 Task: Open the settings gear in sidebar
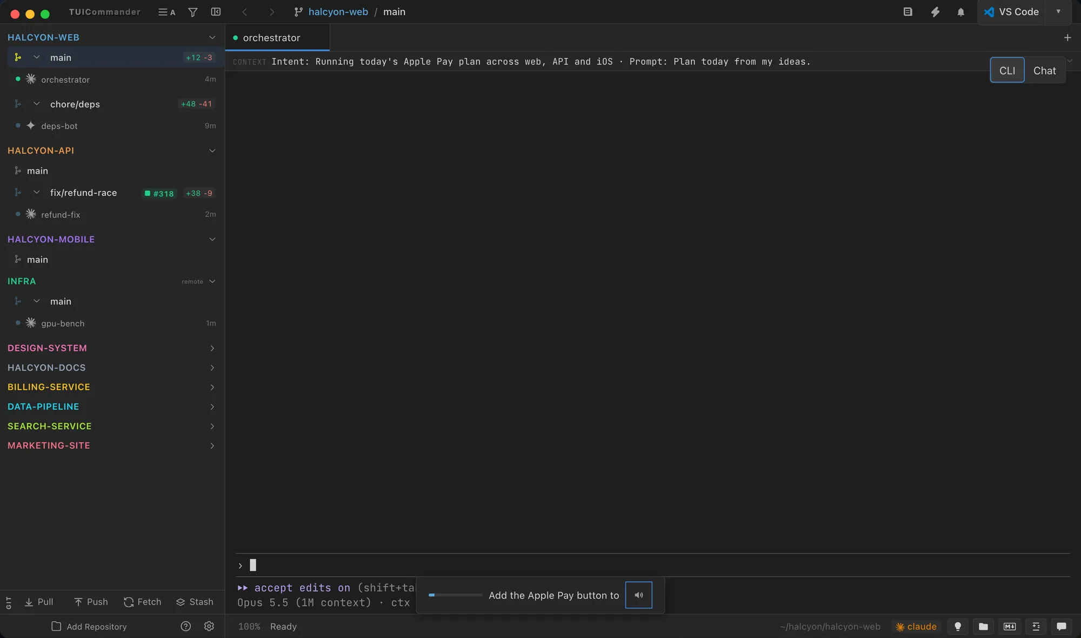click(209, 626)
